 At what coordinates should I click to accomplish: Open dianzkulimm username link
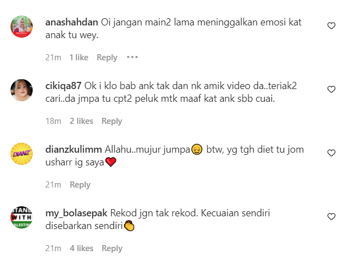point(74,150)
